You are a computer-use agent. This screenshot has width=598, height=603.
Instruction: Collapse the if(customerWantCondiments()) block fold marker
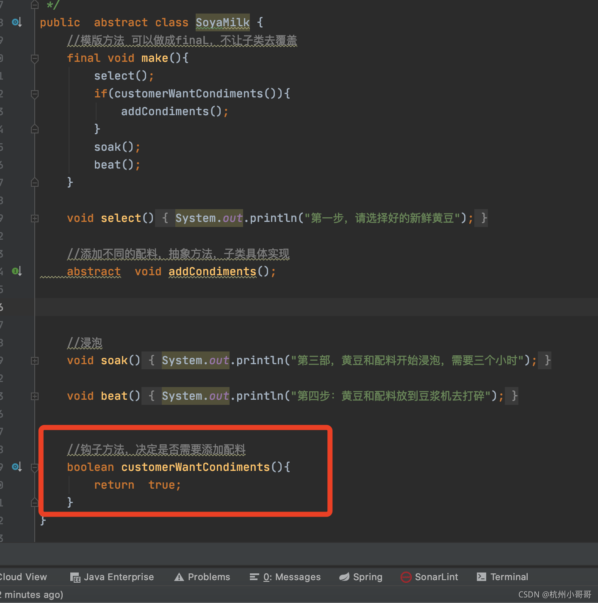coord(35,94)
